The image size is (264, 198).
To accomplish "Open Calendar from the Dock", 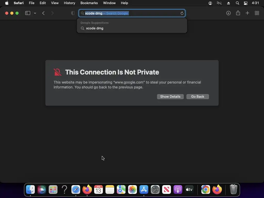I will click(98, 189).
